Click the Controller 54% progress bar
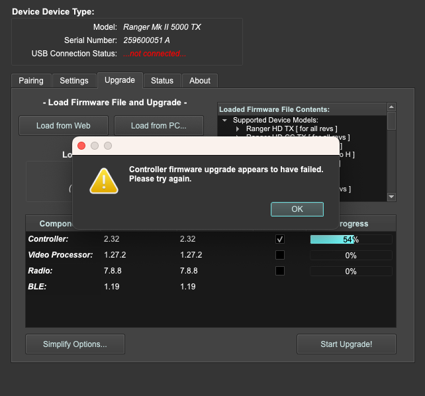Viewport: 425px width, 396px height. pyautogui.click(x=351, y=239)
